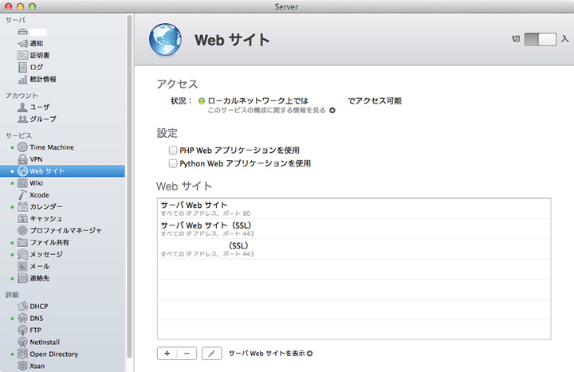Viewport: 574px width, 372px height.
Task: Select サーバ Web サイト (SSL) row
Action: pyautogui.click(x=354, y=229)
